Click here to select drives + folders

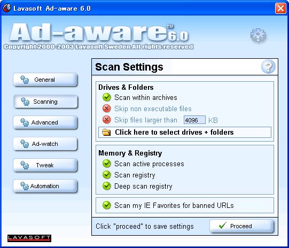coord(185,132)
